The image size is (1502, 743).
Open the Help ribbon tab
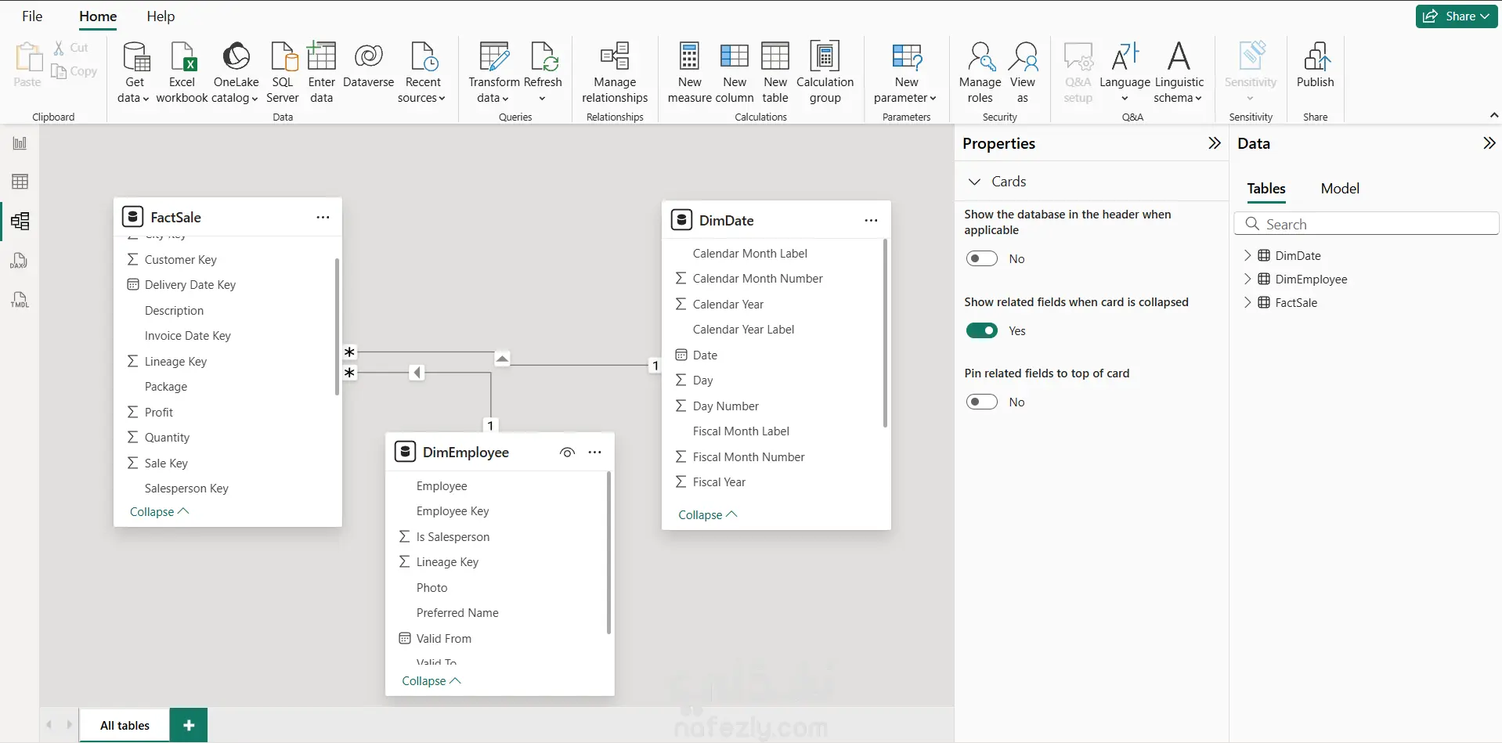(x=161, y=16)
